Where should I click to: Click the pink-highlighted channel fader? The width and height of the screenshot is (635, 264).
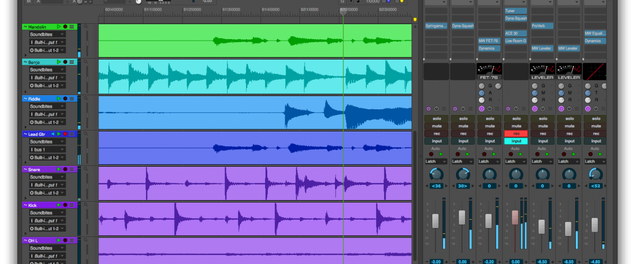click(x=515, y=217)
